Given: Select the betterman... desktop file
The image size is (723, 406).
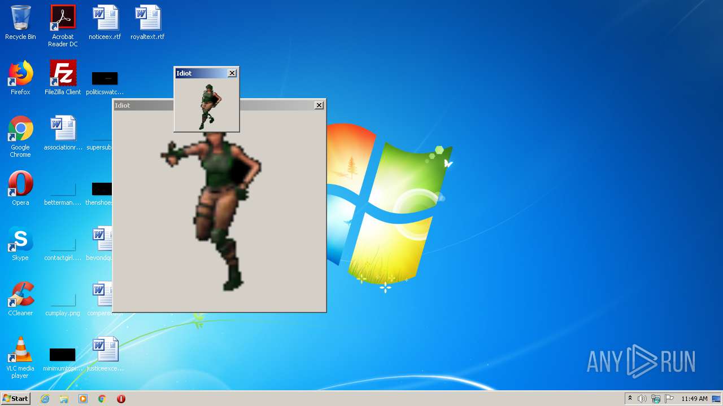Looking at the screenshot, I should click(x=63, y=193).
